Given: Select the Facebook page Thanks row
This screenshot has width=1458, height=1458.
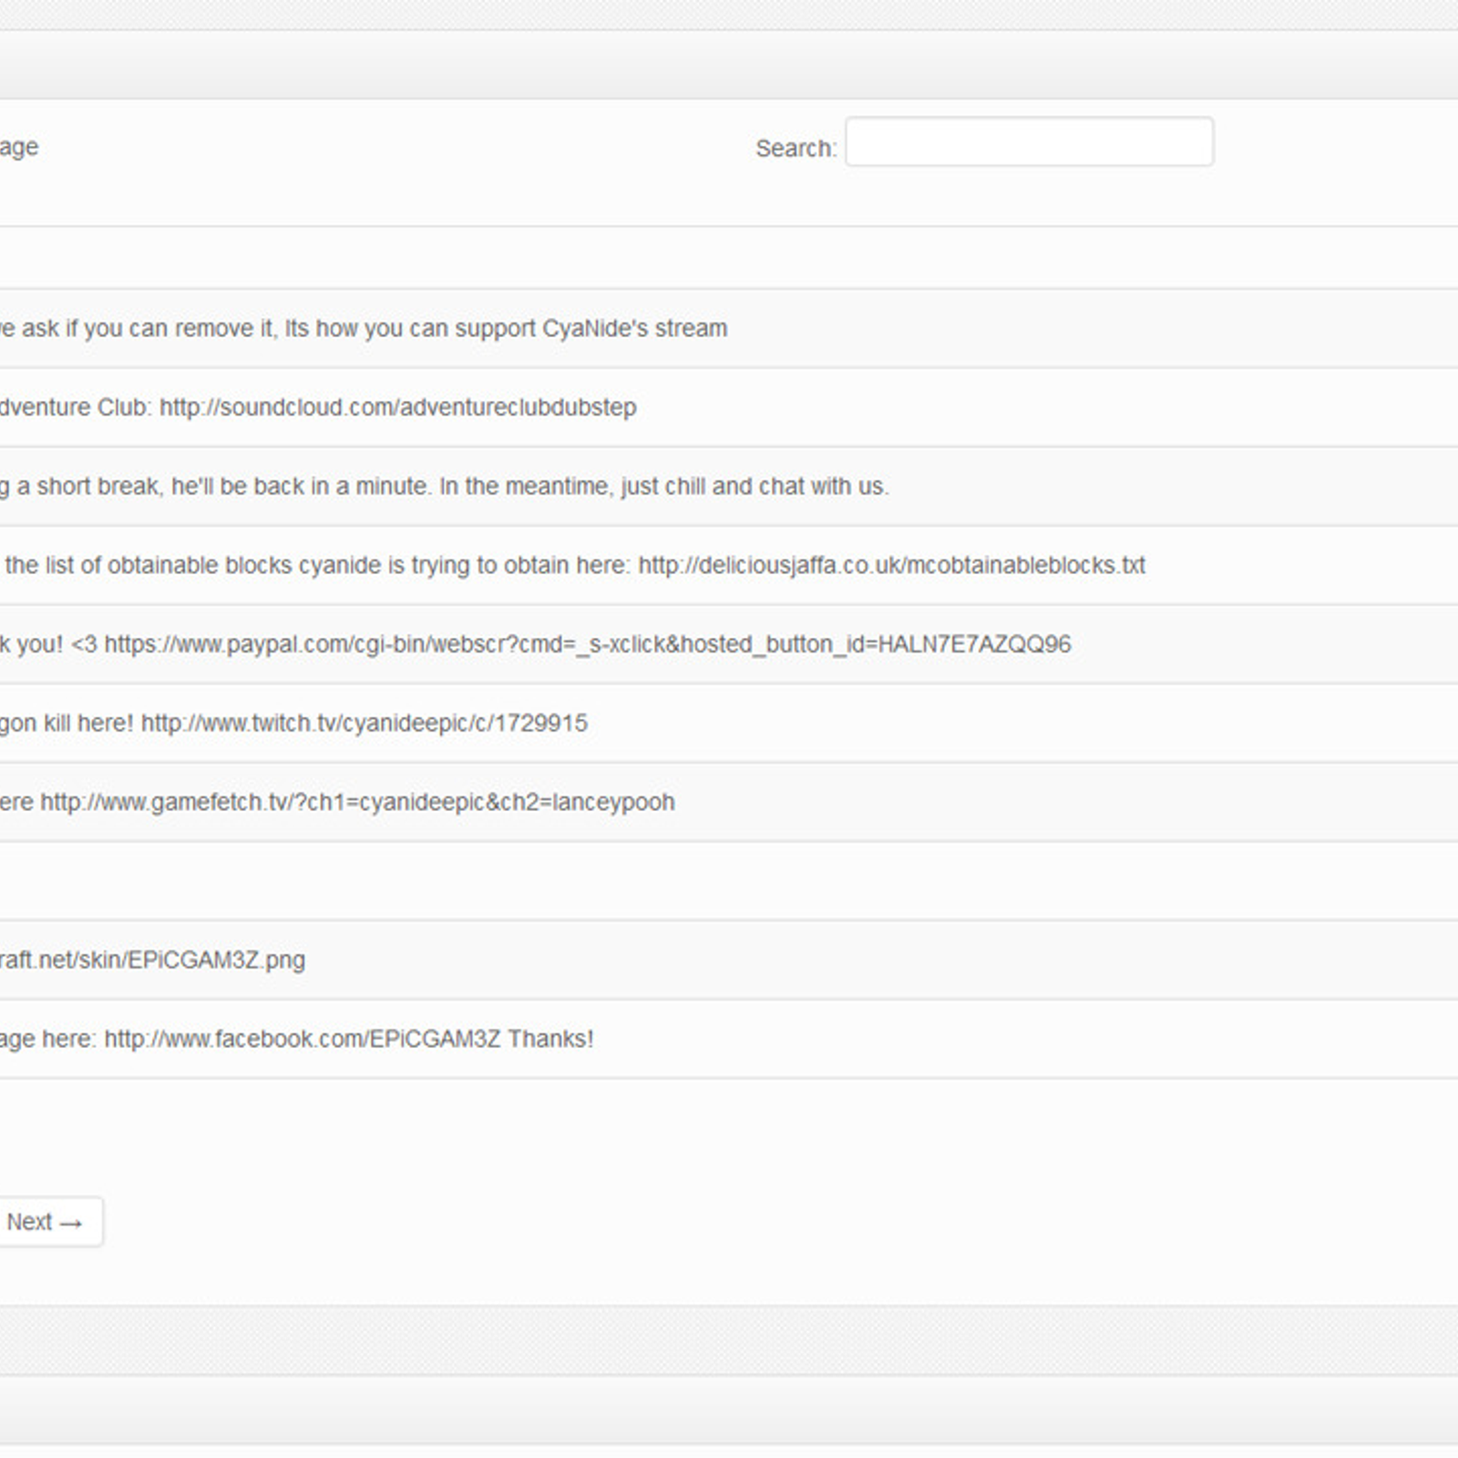Looking at the screenshot, I should [x=729, y=1039].
